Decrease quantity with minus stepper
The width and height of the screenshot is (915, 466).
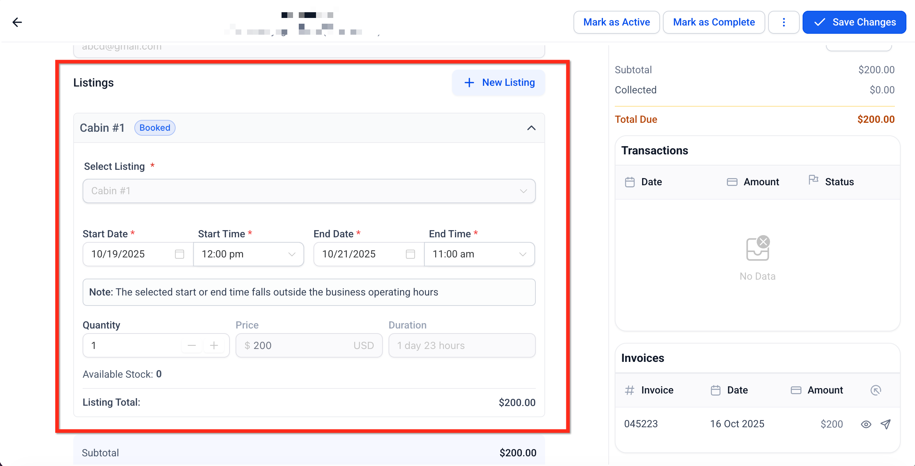192,345
